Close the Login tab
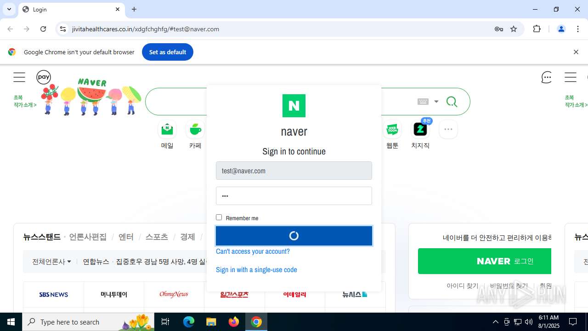This screenshot has height=331, width=588. 118,9
